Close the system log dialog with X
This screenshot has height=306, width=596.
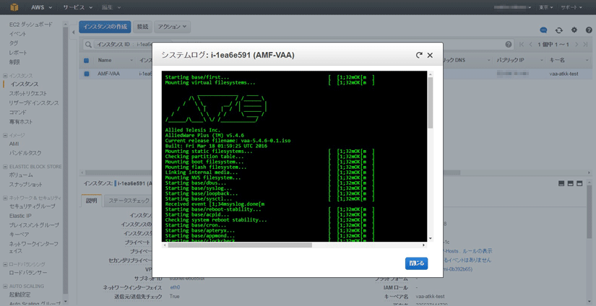[430, 55]
